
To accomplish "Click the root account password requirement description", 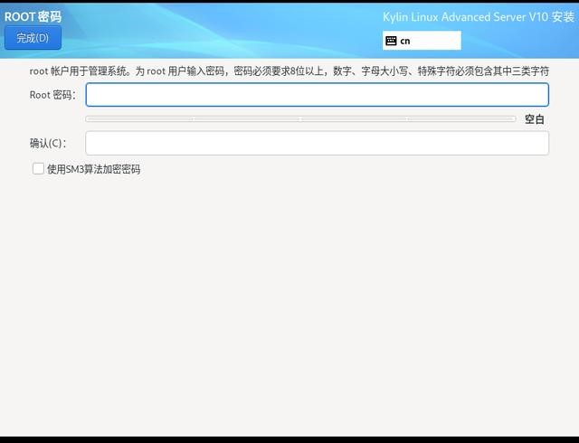I will [x=289, y=71].
